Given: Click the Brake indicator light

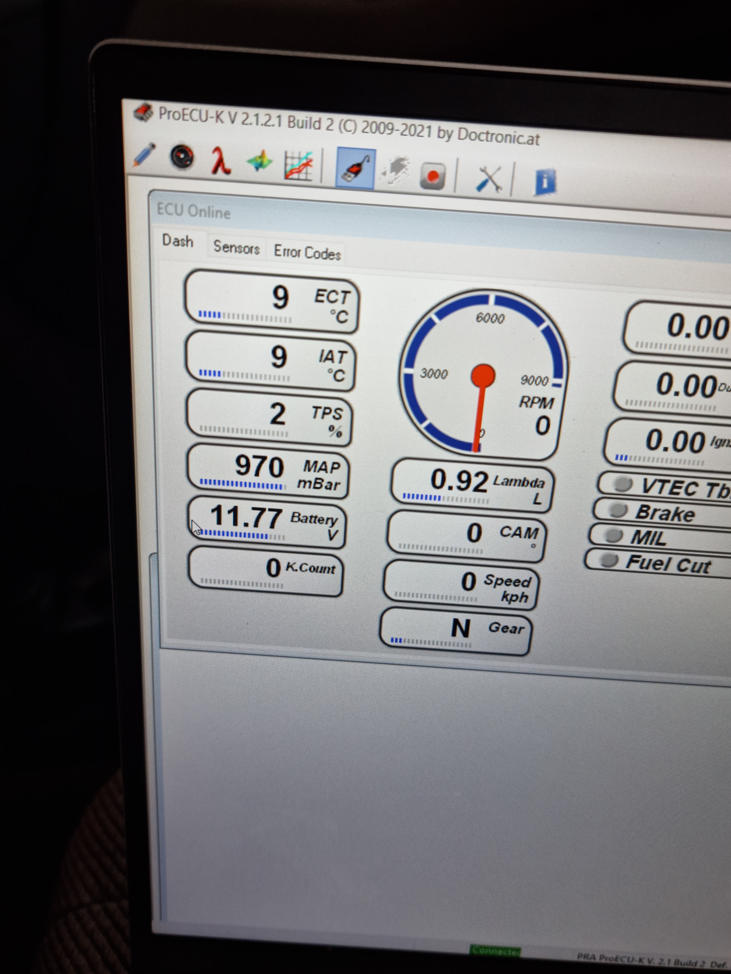Looking at the screenshot, I should coord(618,510).
